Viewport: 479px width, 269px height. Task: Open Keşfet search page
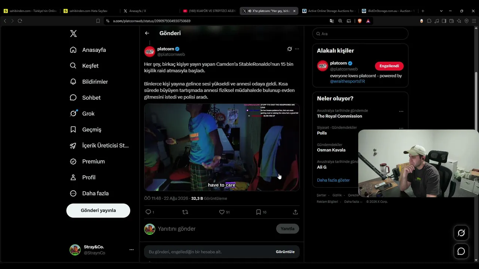pos(84,66)
